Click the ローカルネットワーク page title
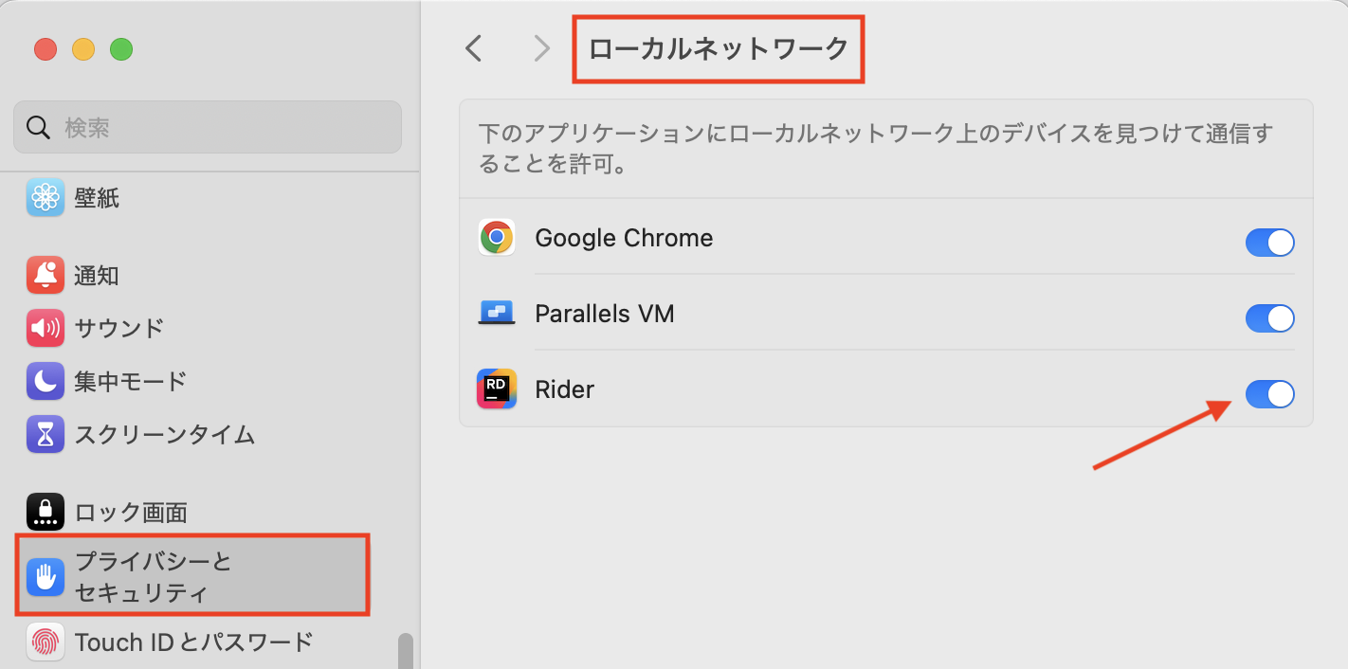Screen dimensions: 1348x669 tap(719, 48)
